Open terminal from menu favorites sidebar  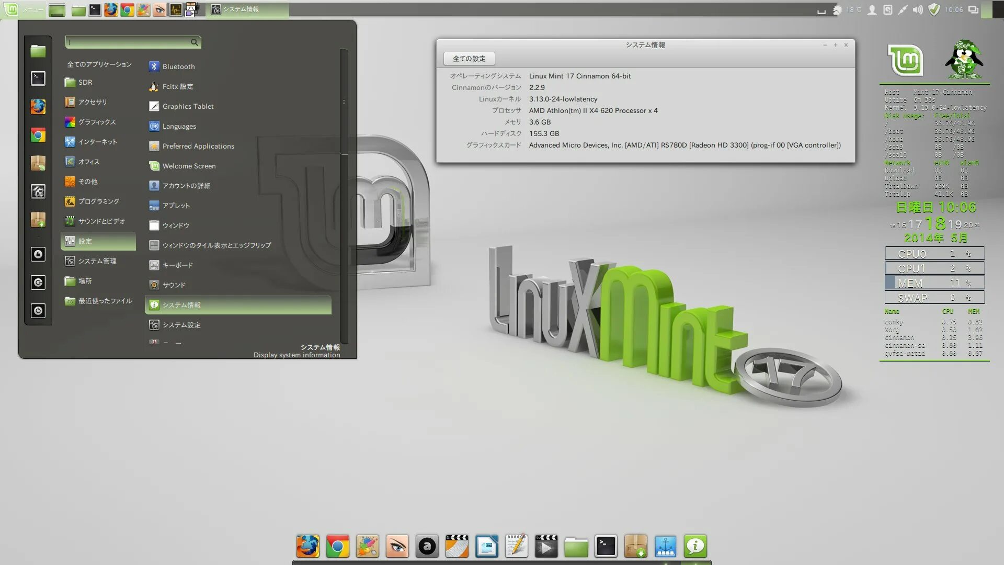[38, 78]
